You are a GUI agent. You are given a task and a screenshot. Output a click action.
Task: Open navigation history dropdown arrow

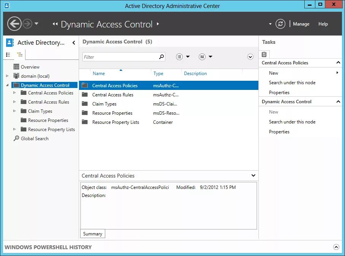[x=36, y=23]
